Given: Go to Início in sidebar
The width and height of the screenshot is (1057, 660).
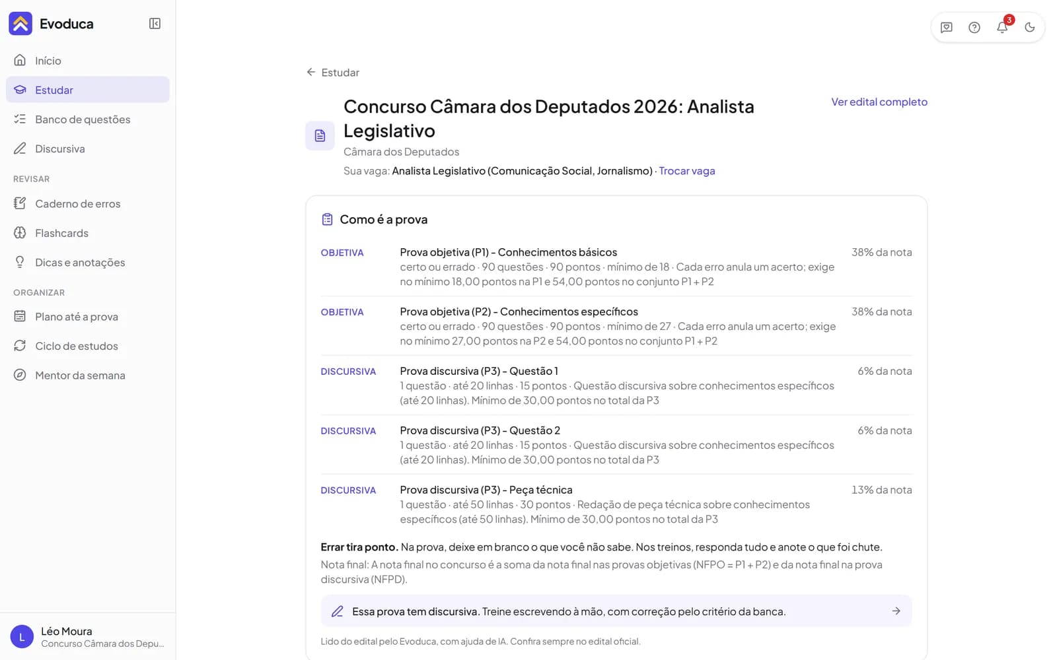Looking at the screenshot, I should pos(88,61).
